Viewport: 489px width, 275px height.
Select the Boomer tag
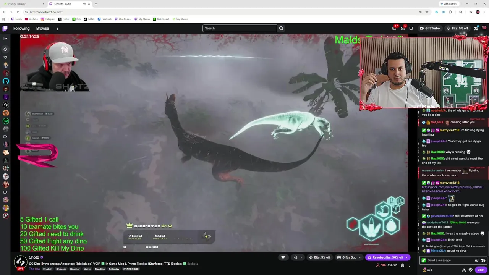(75, 269)
